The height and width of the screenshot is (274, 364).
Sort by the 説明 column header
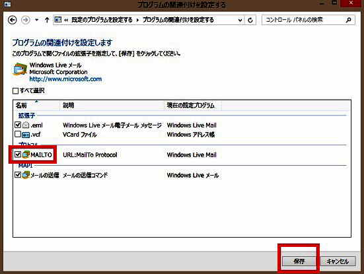112,106
